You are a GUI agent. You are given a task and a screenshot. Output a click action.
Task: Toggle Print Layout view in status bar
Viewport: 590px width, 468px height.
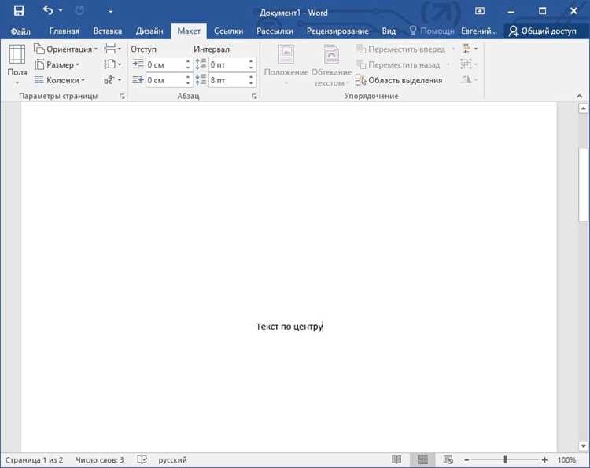coord(422,459)
